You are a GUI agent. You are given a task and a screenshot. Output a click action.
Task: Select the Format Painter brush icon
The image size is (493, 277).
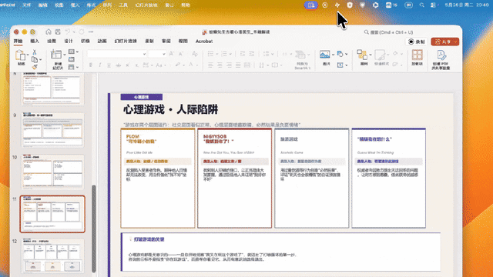(35, 67)
